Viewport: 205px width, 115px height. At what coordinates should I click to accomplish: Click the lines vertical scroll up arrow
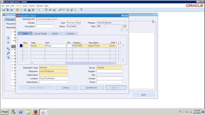(x=123, y=45)
